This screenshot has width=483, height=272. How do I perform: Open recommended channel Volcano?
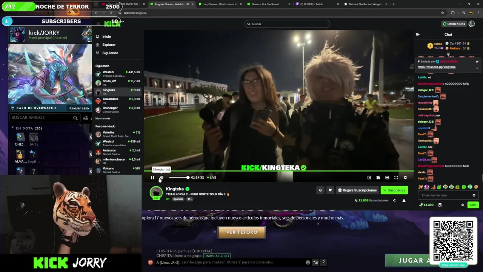118,170
